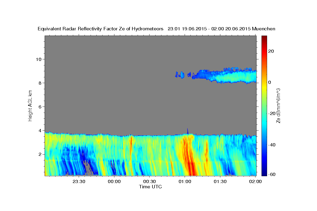Image resolution: width=317 pixels, height=211 pixels.
Task: Pick the 02:00 time tick label
Action: click(255, 181)
